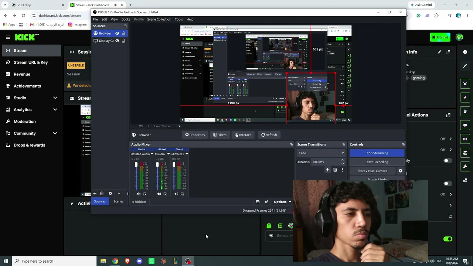The height and width of the screenshot is (266, 473).
Task: Open WhatsApp from the taskbar
Action: tap(152, 261)
